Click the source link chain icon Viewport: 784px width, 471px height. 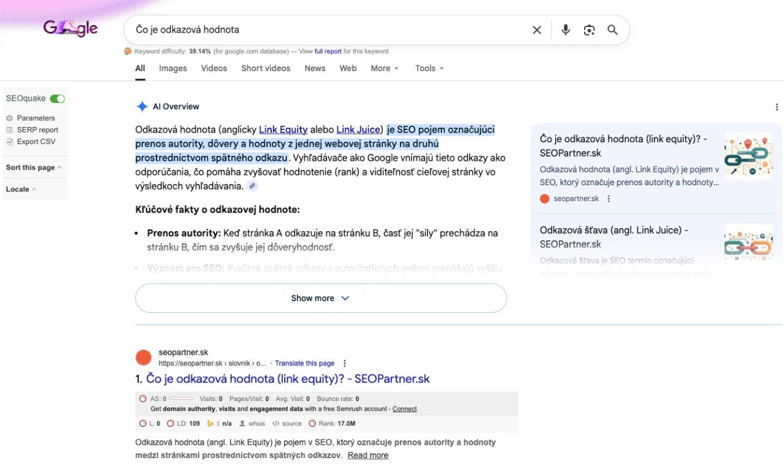(252, 186)
